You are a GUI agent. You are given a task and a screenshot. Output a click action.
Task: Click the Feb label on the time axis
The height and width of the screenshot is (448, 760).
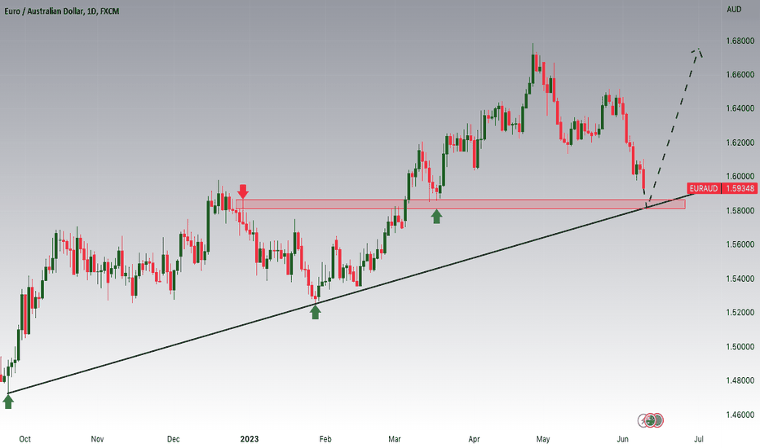[325, 439]
